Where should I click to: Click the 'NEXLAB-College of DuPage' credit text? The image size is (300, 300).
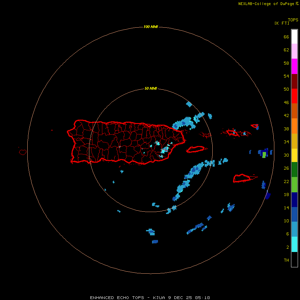click(x=266, y=4)
